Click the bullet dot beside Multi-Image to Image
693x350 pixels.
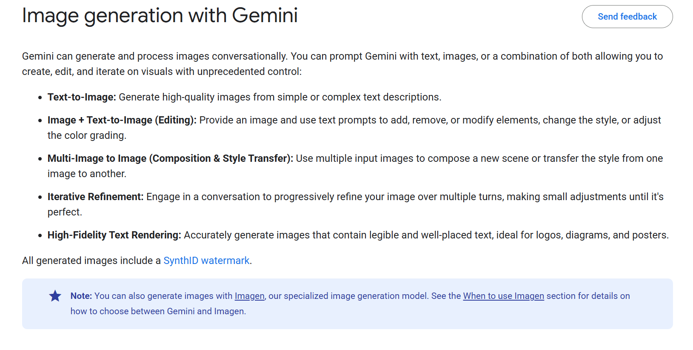(40, 159)
